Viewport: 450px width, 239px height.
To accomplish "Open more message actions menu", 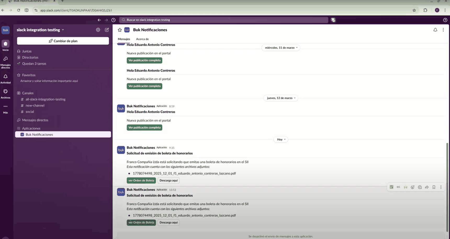I will 441,187.
